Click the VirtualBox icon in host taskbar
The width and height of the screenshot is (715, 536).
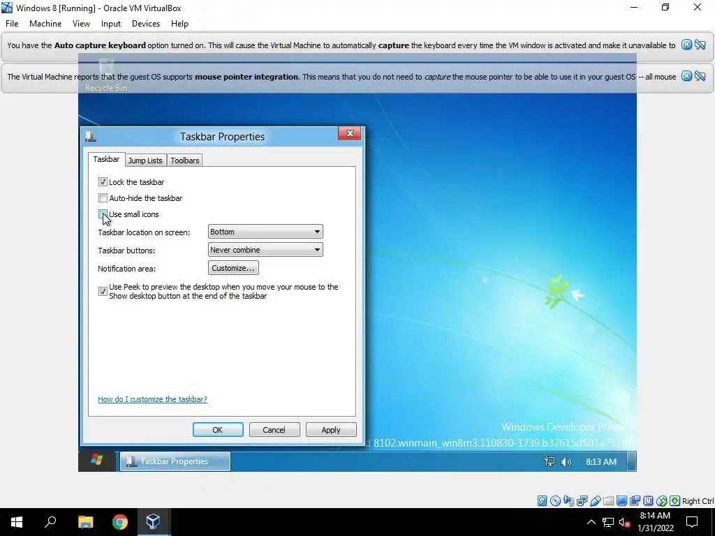tap(153, 522)
